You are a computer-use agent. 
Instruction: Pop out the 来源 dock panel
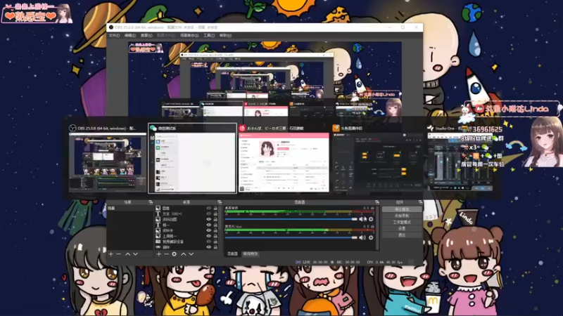pyautogui.click(x=220, y=202)
